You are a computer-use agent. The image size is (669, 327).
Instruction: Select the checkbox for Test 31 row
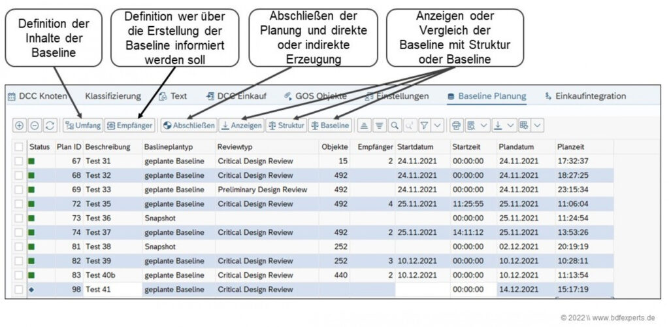pyautogui.click(x=19, y=162)
